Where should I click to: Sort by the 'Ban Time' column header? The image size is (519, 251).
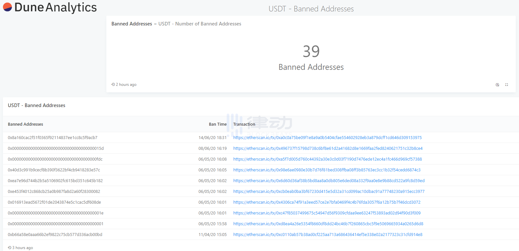pyautogui.click(x=218, y=124)
